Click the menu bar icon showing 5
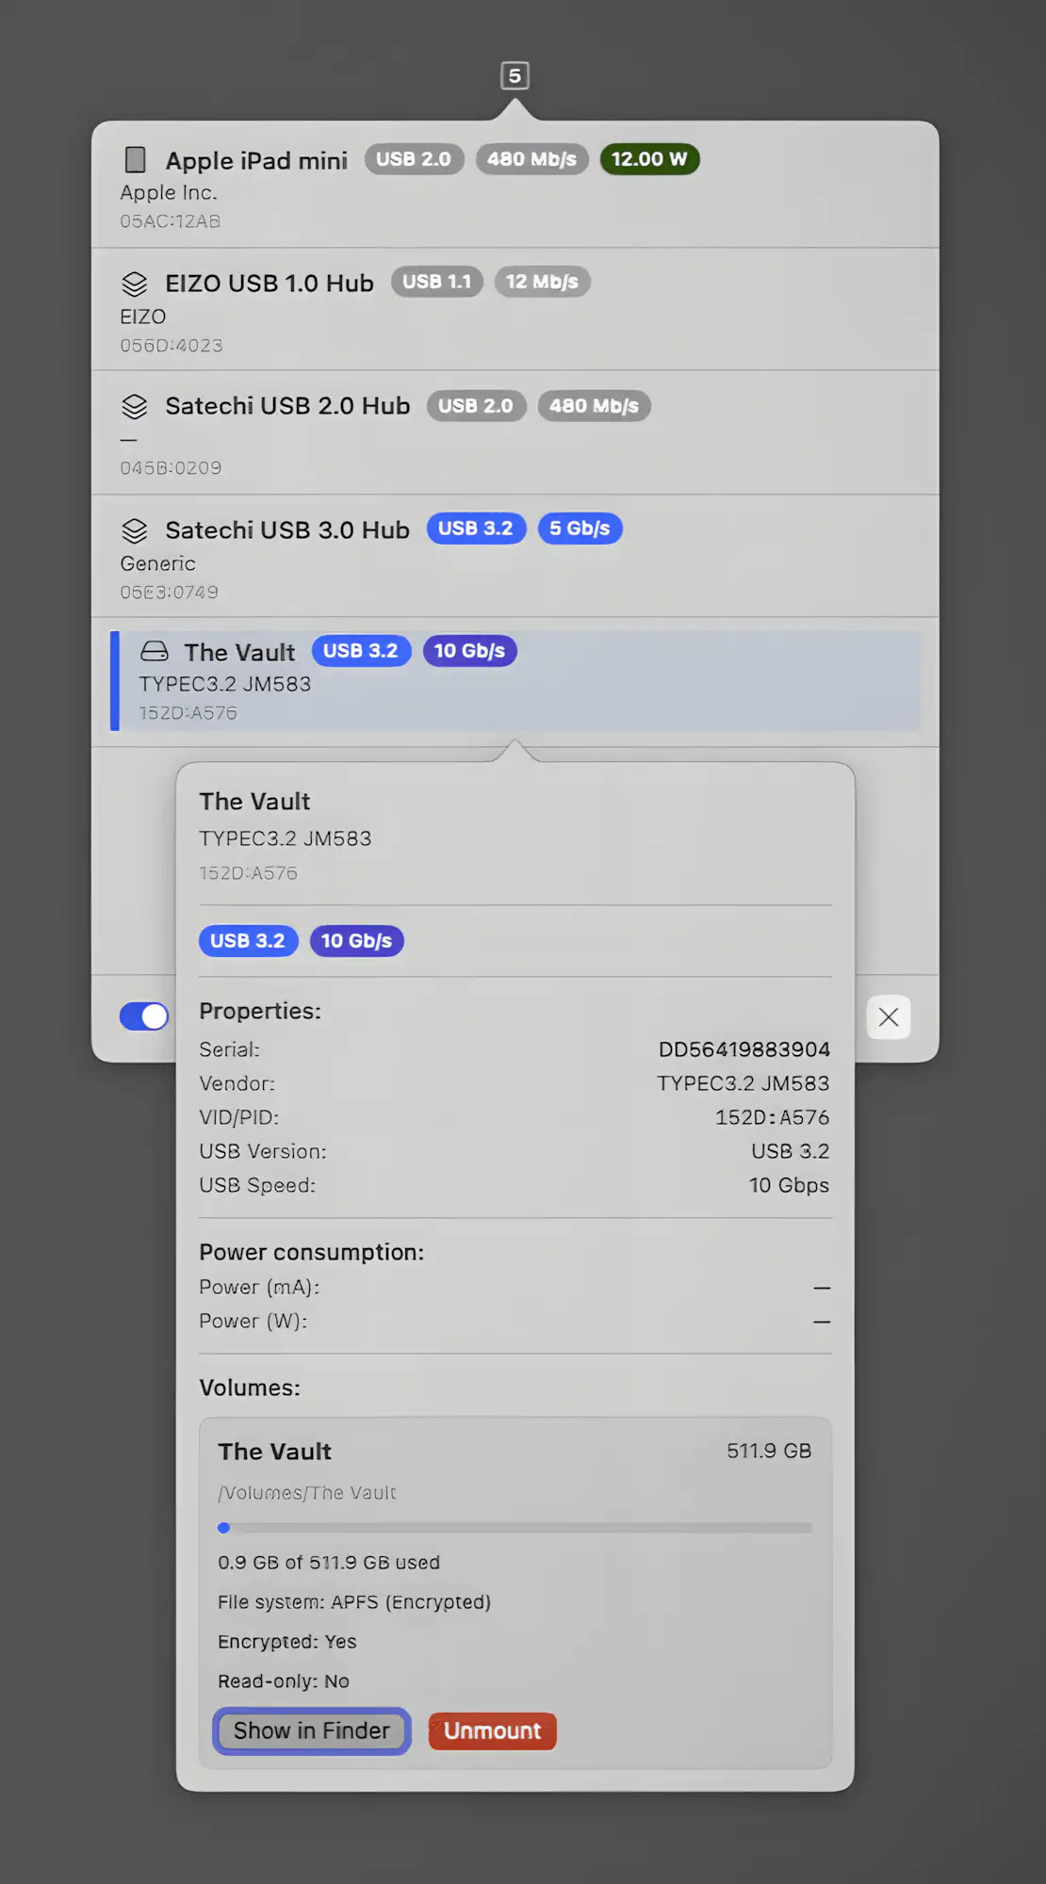 click(x=515, y=76)
